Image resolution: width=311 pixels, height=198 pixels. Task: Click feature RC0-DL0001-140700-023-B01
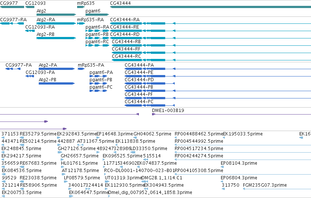click(x=139, y=171)
